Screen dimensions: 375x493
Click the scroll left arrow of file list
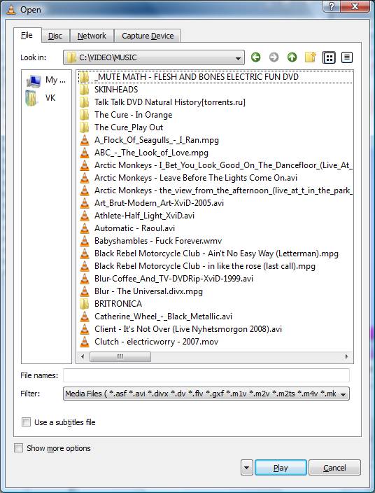(83, 356)
